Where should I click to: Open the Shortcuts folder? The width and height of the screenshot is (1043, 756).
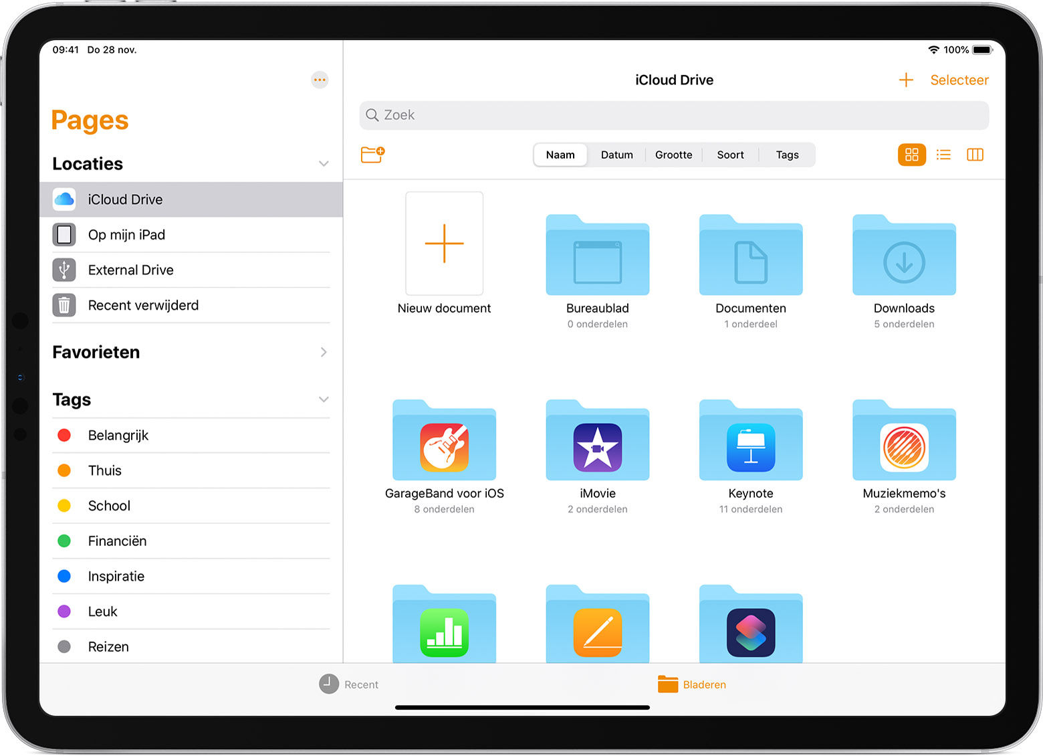click(751, 624)
